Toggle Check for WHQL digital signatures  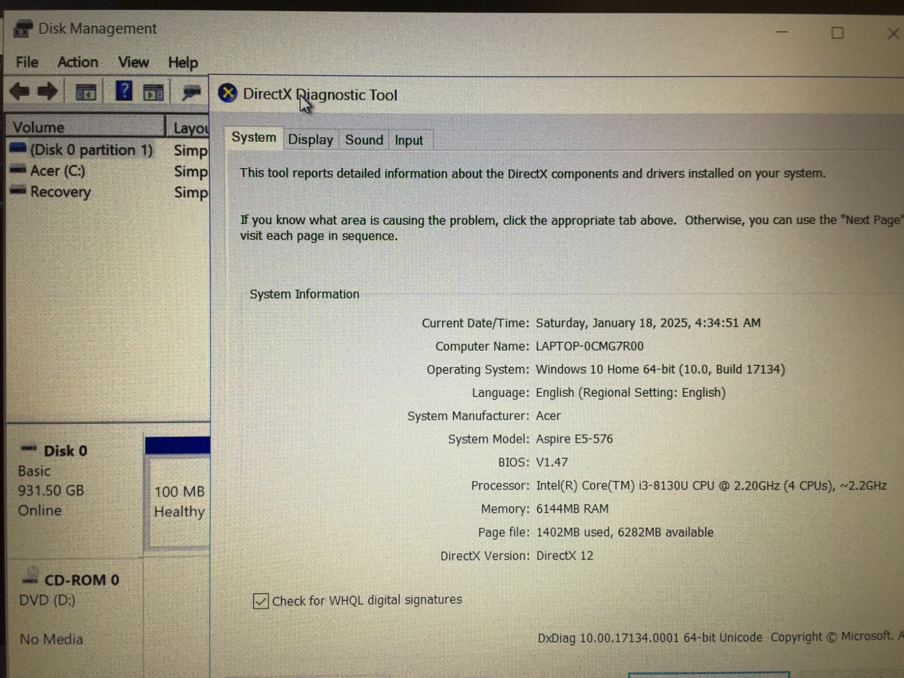pos(260,601)
